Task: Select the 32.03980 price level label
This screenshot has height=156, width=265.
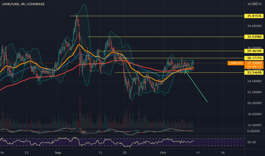Action: (254, 37)
